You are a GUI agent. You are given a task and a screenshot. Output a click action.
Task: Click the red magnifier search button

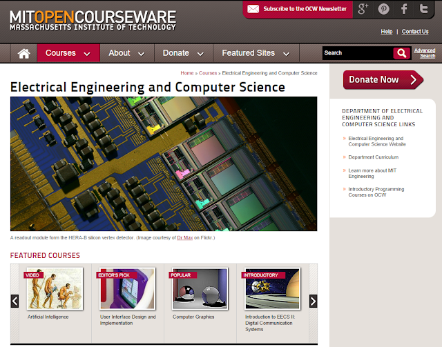pyautogui.click(x=402, y=53)
